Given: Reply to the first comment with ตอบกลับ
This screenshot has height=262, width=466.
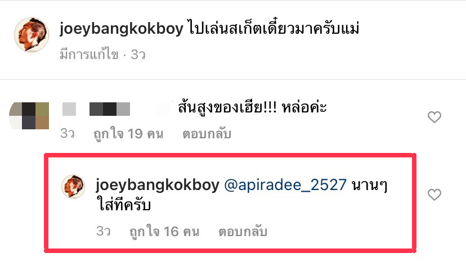Looking at the screenshot, I should point(207,134).
